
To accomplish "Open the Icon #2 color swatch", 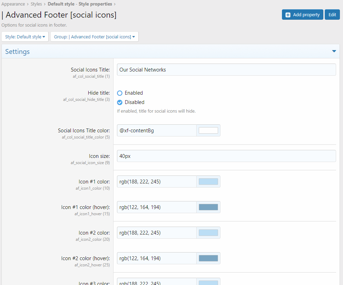I will (x=208, y=233).
